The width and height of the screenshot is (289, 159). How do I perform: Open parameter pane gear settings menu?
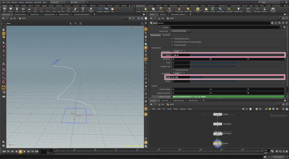click(x=272, y=23)
